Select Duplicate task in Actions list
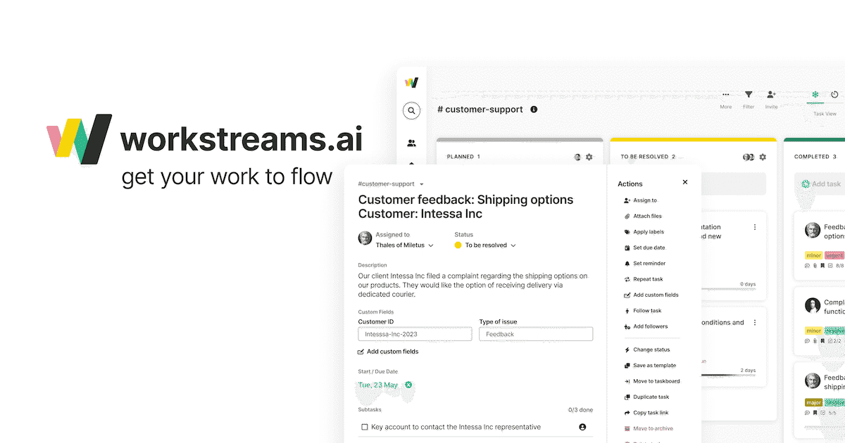845x443 pixels. click(x=650, y=397)
